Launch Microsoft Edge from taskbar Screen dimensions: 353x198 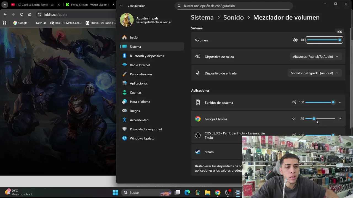click(x=188, y=193)
